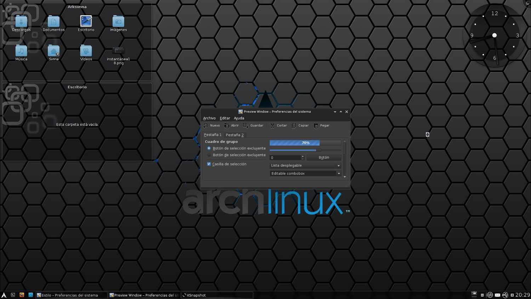Image resolution: width=531 pixels, height=299 pixels.
Task: Open the Vídeos folder icon
Action: tap(86, 53)
